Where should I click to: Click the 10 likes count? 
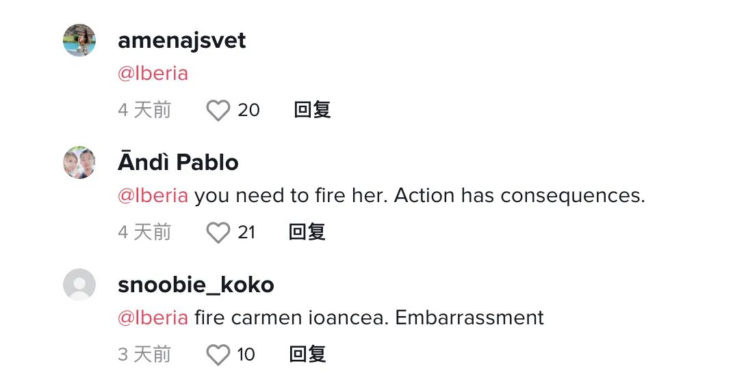click(246, 354)
